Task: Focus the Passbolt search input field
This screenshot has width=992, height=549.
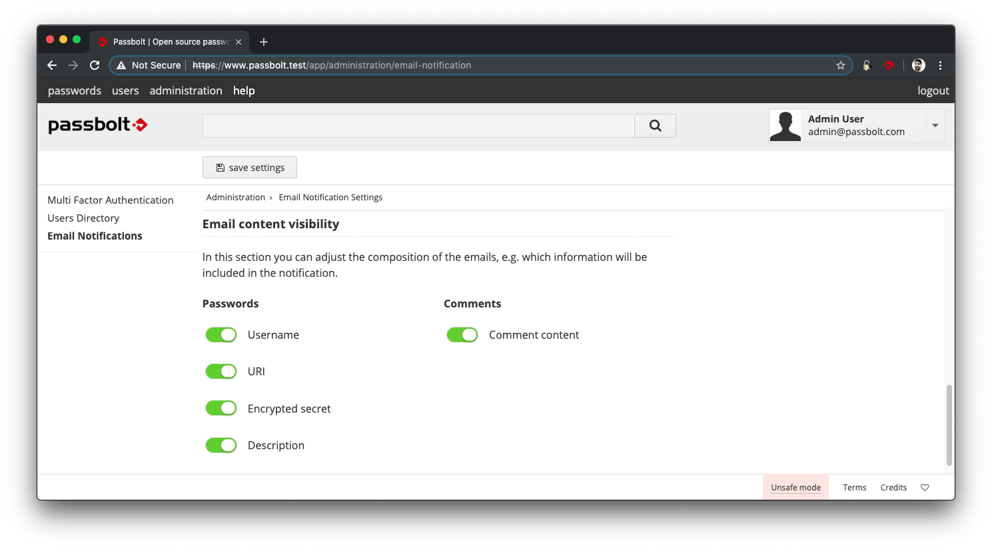Action: coord(418,126)
